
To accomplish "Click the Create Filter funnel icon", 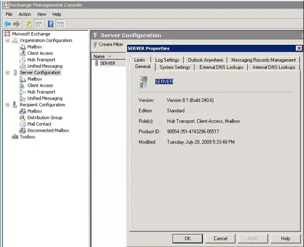I will [95, 45].
